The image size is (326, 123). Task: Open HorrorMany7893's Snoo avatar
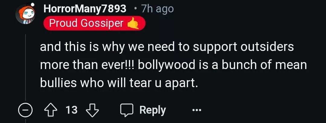(x=26, y=14)
